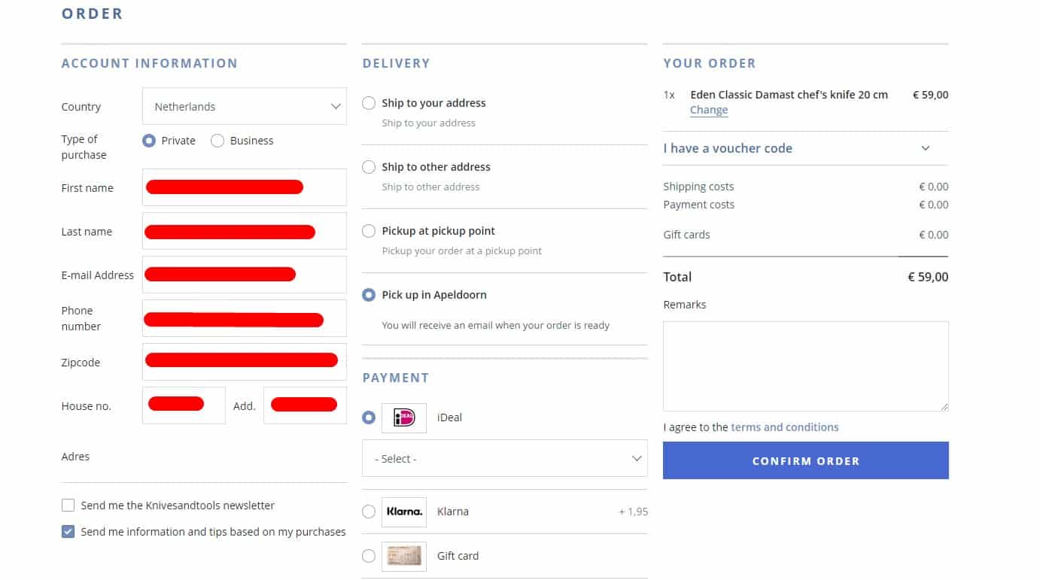
Task: Click the Klarna logo icon
Action: pos(404,512)
